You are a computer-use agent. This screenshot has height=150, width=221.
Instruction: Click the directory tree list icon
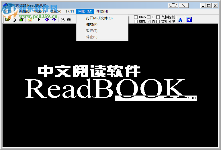point(15,20)
